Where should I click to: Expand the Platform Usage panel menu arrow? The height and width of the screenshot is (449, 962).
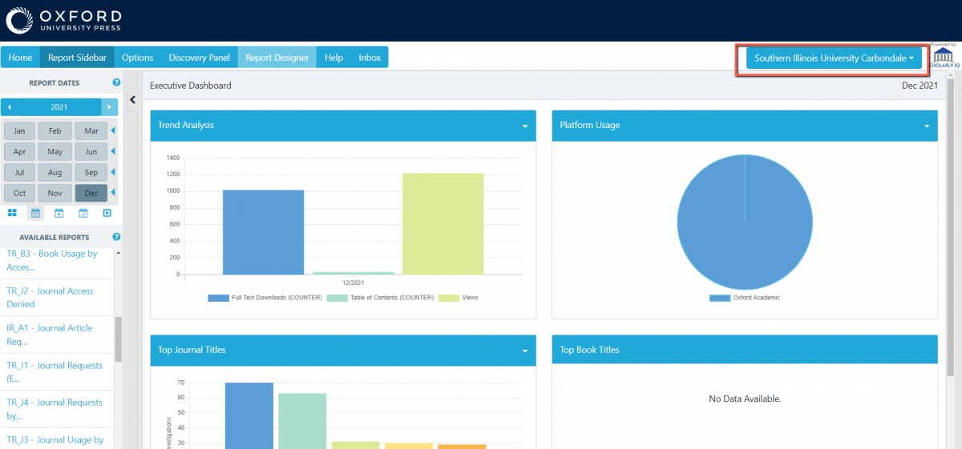(x=927, y=126)
